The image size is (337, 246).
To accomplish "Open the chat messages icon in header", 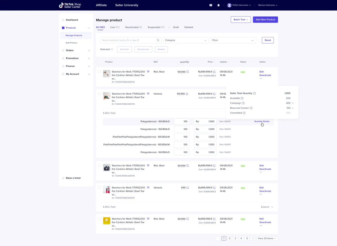I will pos(211,5).
